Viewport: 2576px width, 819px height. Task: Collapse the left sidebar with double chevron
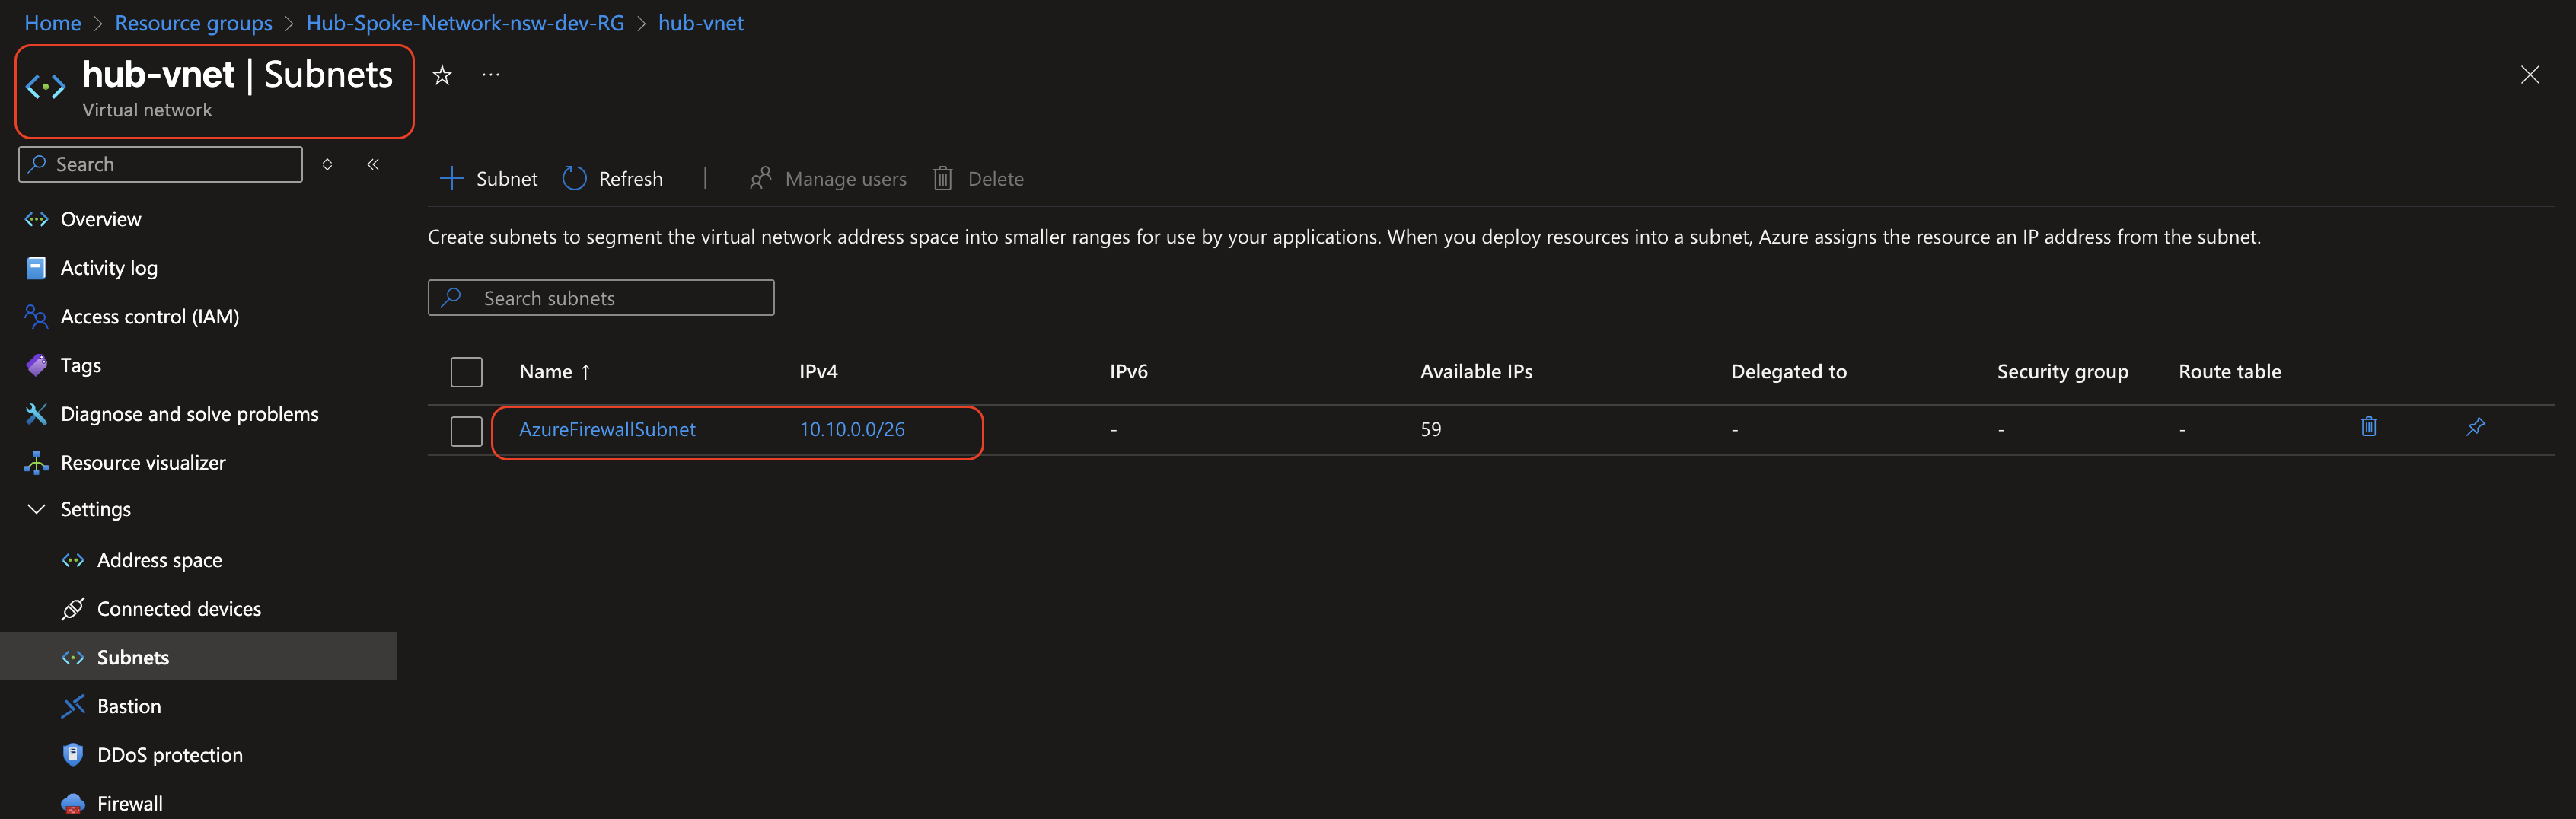click(372, 164)
